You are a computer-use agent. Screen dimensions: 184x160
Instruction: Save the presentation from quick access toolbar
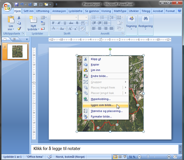click(16, 5)
